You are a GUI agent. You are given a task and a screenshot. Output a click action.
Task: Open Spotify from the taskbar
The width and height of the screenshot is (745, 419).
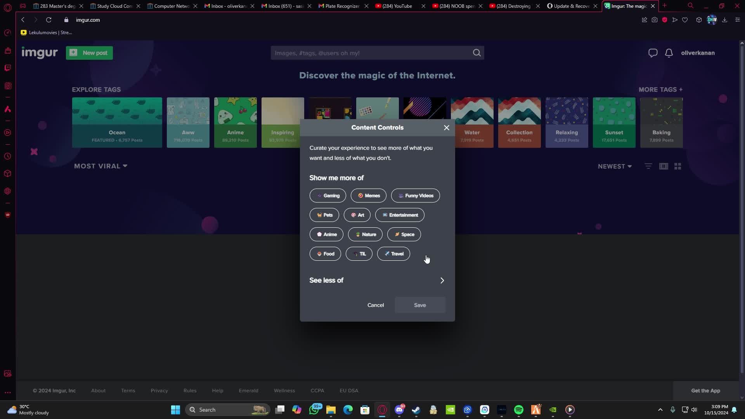(518, 410)
